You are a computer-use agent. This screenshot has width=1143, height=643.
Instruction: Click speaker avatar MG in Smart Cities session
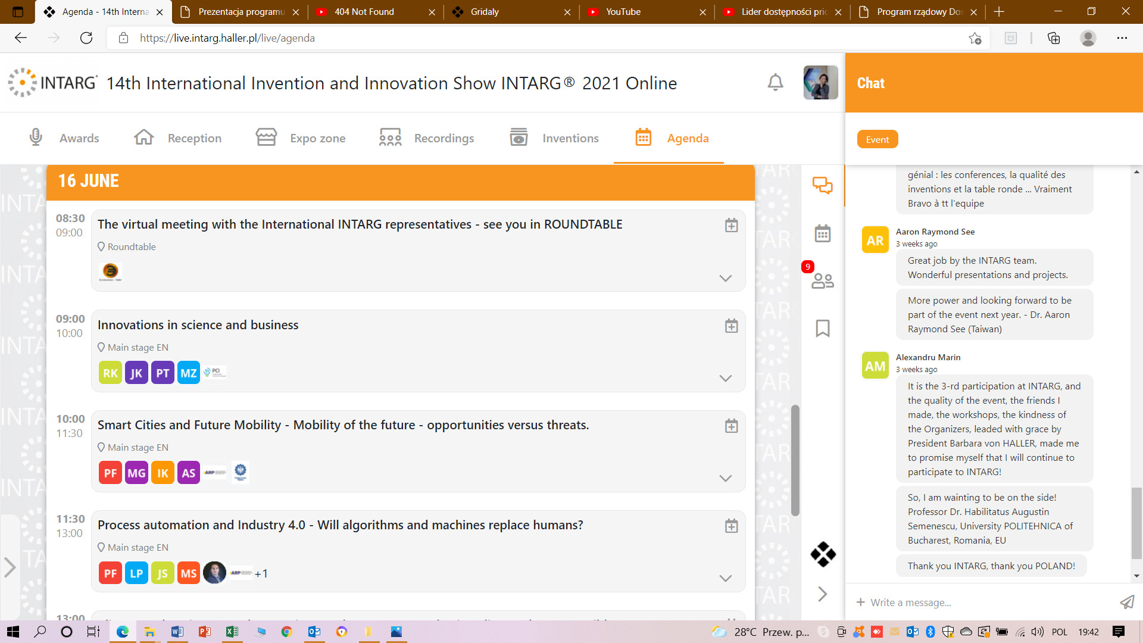(136, 473)
